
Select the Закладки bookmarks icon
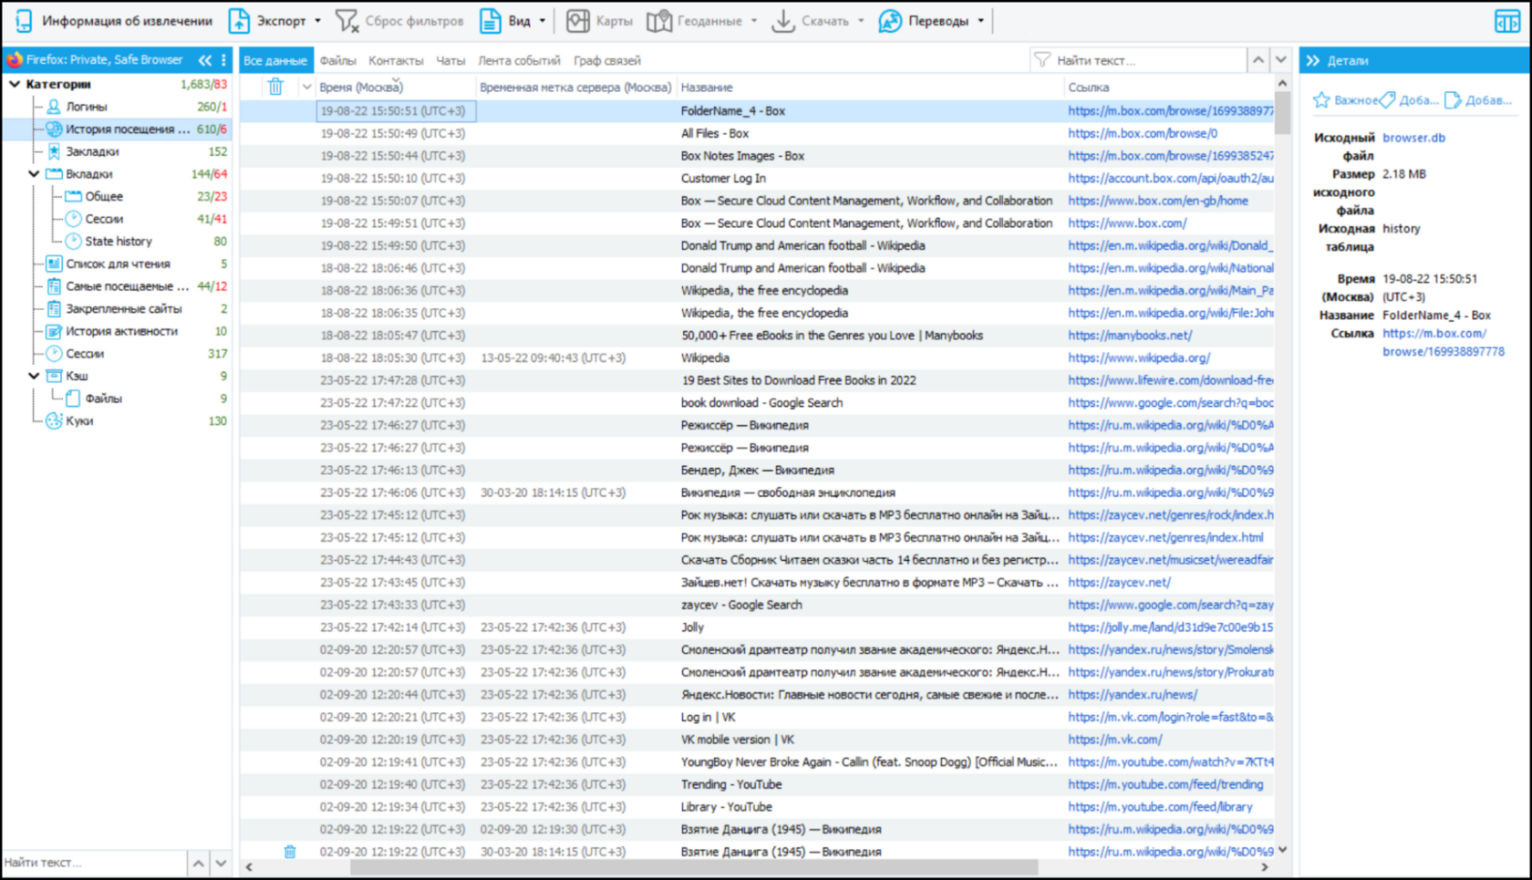pos(54,151)
